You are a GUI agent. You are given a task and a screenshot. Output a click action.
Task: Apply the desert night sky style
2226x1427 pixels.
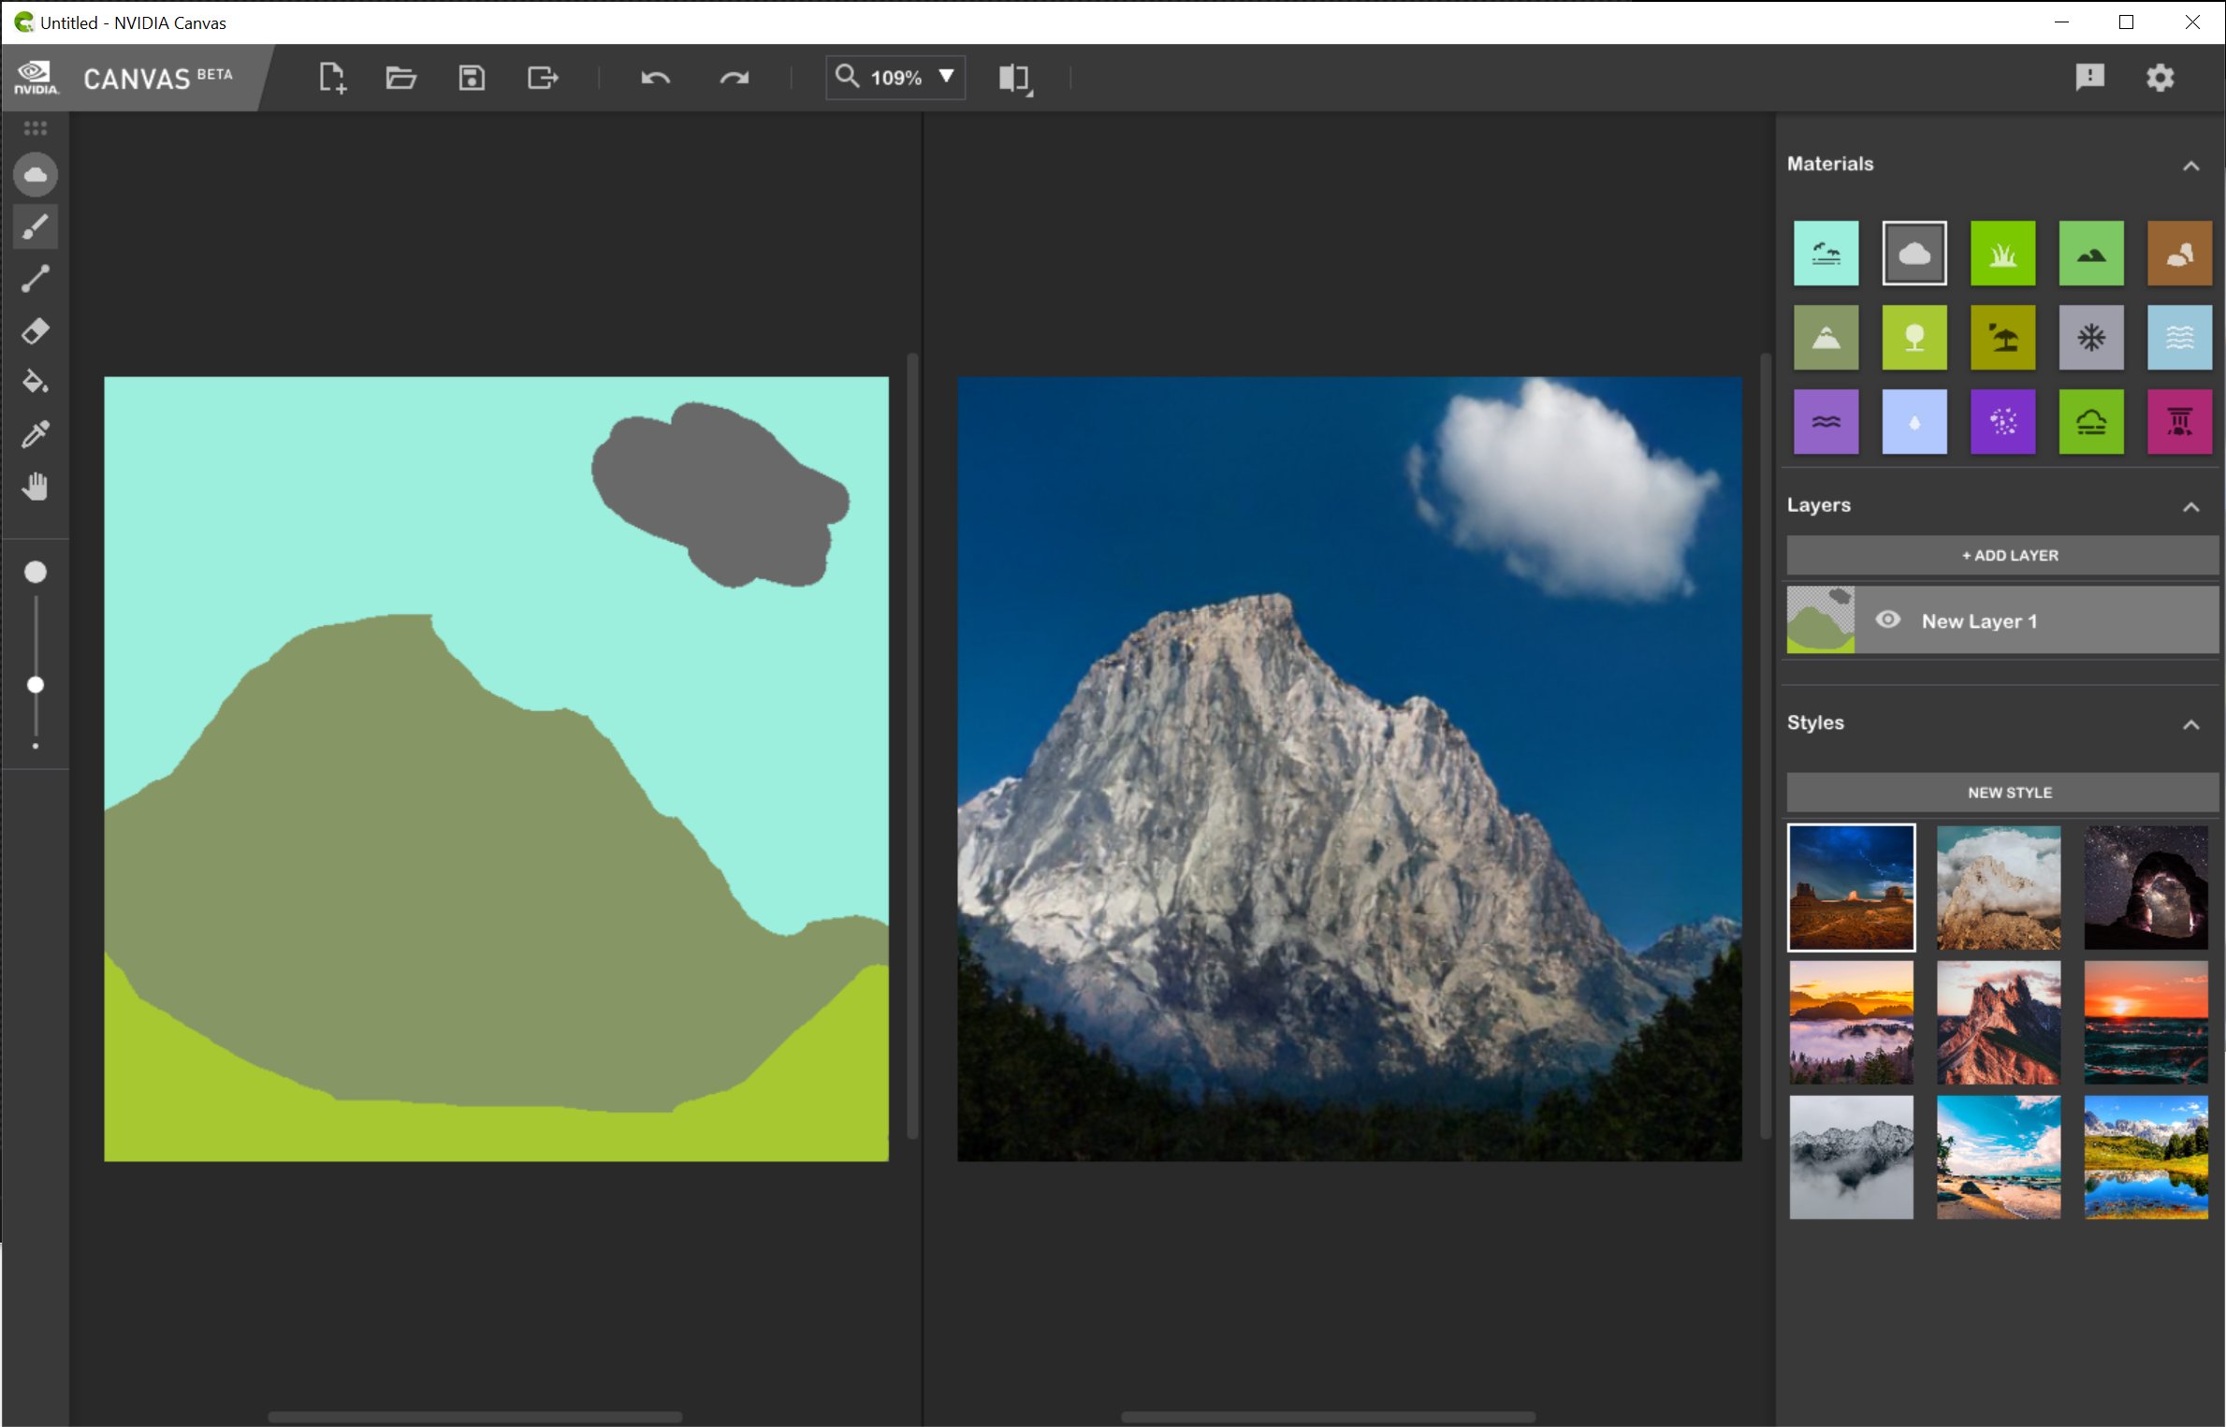(1851, 887)
